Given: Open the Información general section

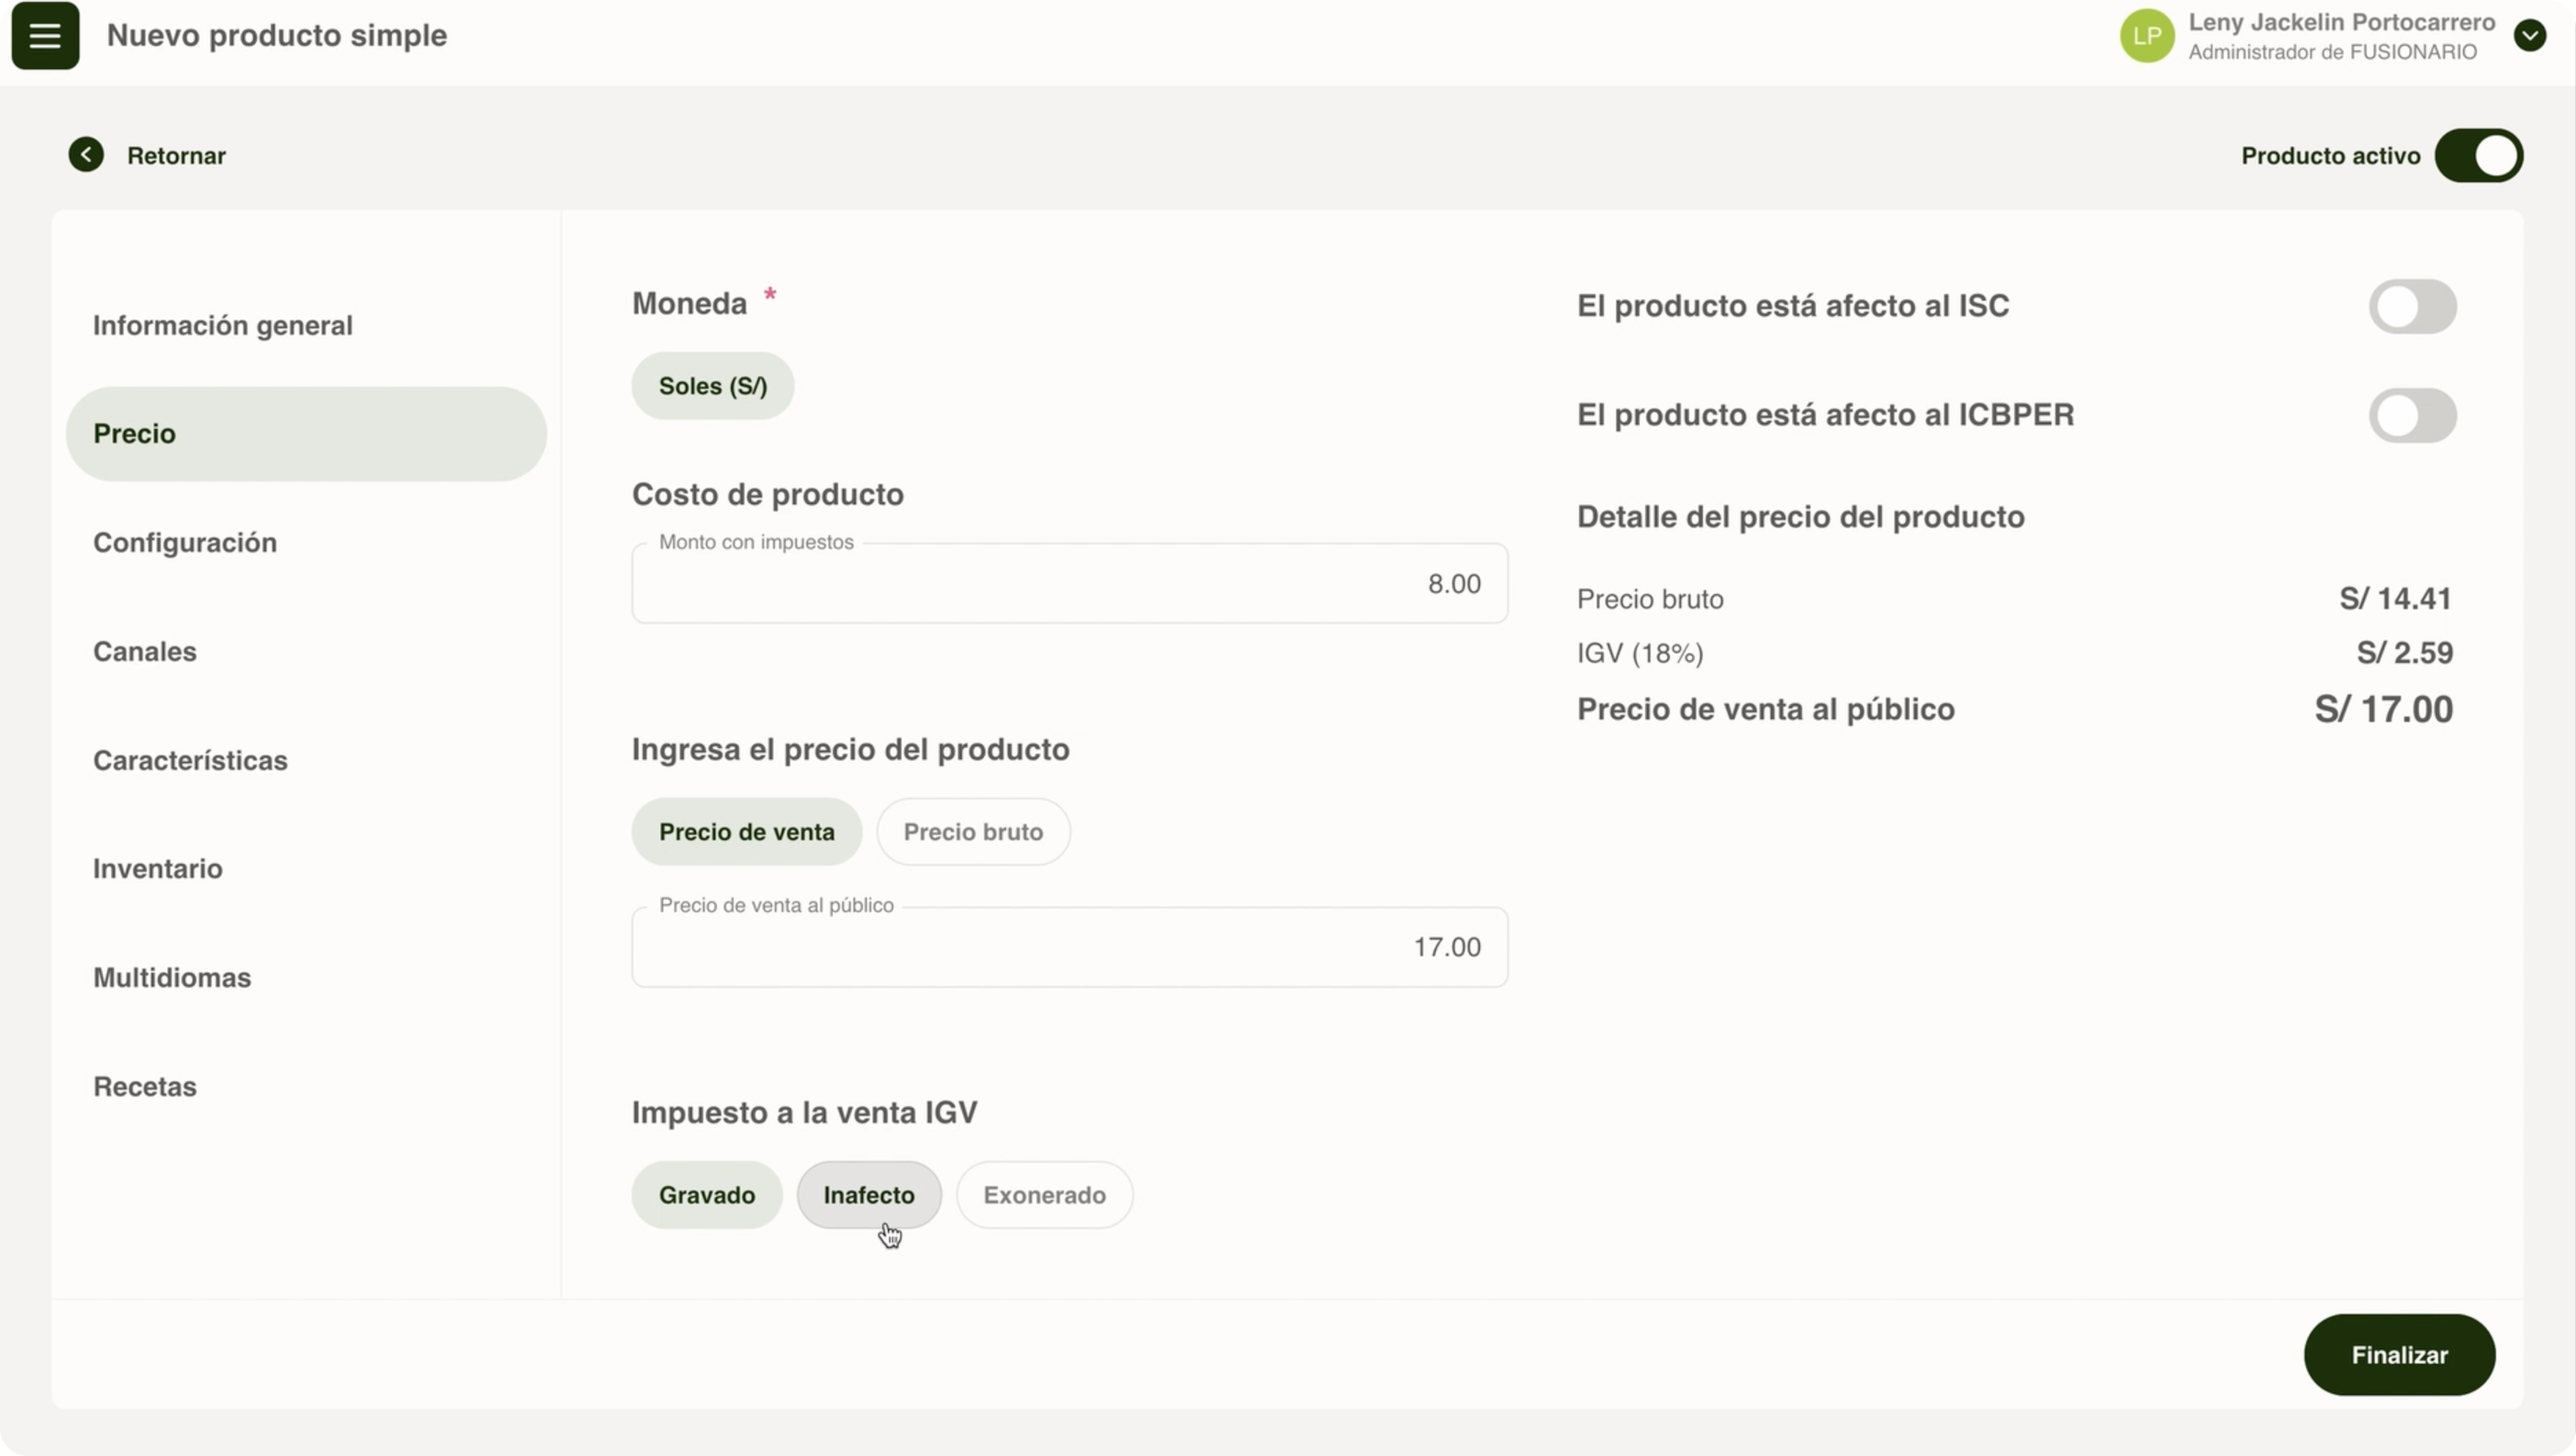Looking at the screenshot, I should (222, 325).
